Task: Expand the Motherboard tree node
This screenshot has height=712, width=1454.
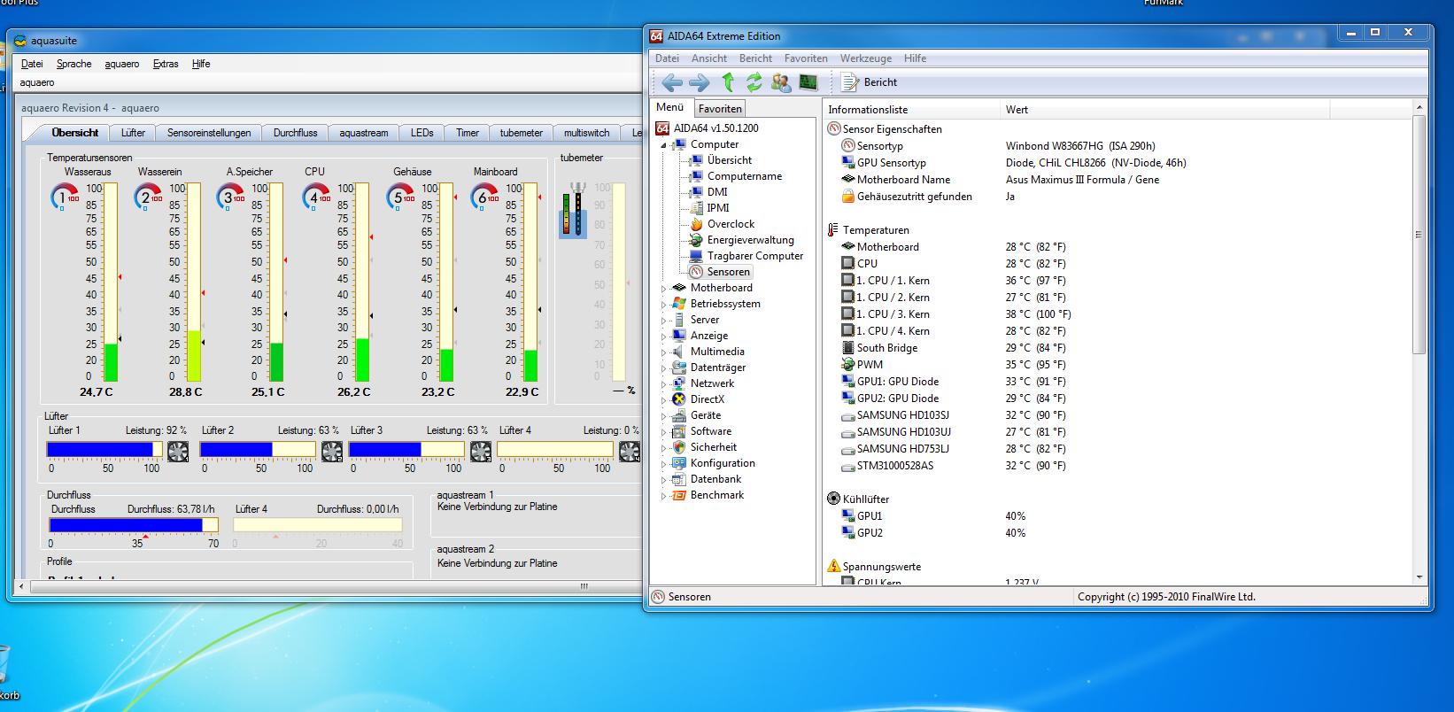Action: coord(664,288)
